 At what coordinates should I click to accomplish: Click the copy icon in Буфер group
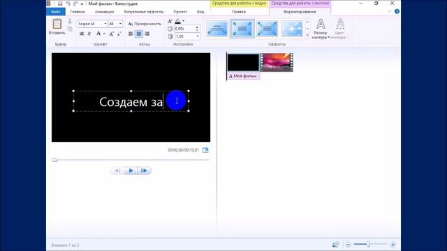(x=70, y=29)
